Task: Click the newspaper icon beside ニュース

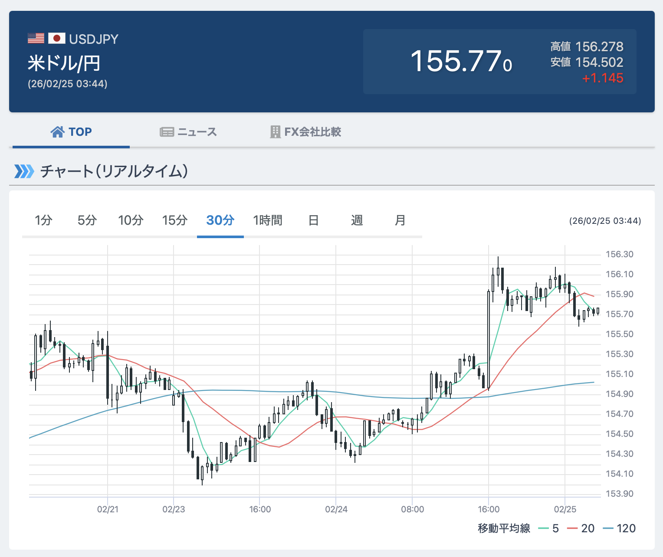Action: pos(167,132)
